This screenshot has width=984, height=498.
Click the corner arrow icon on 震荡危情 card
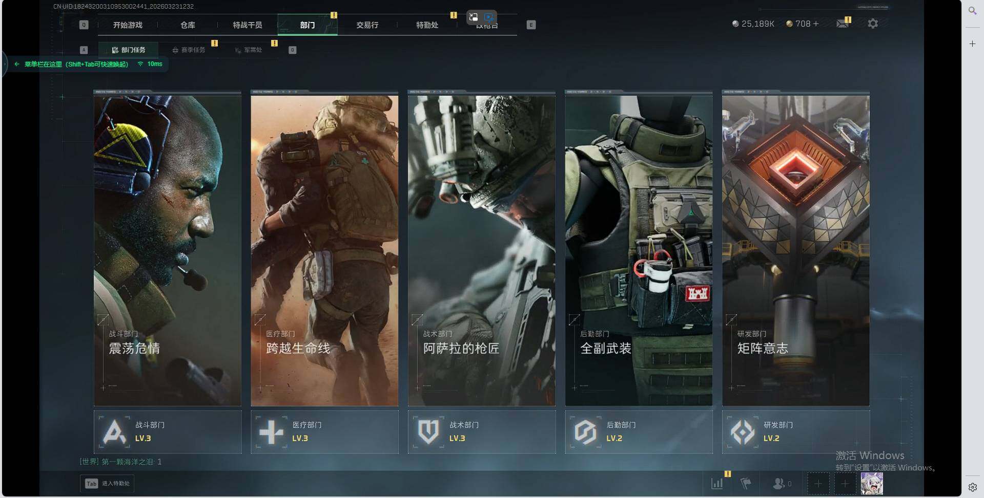click(x=103, y=319)
